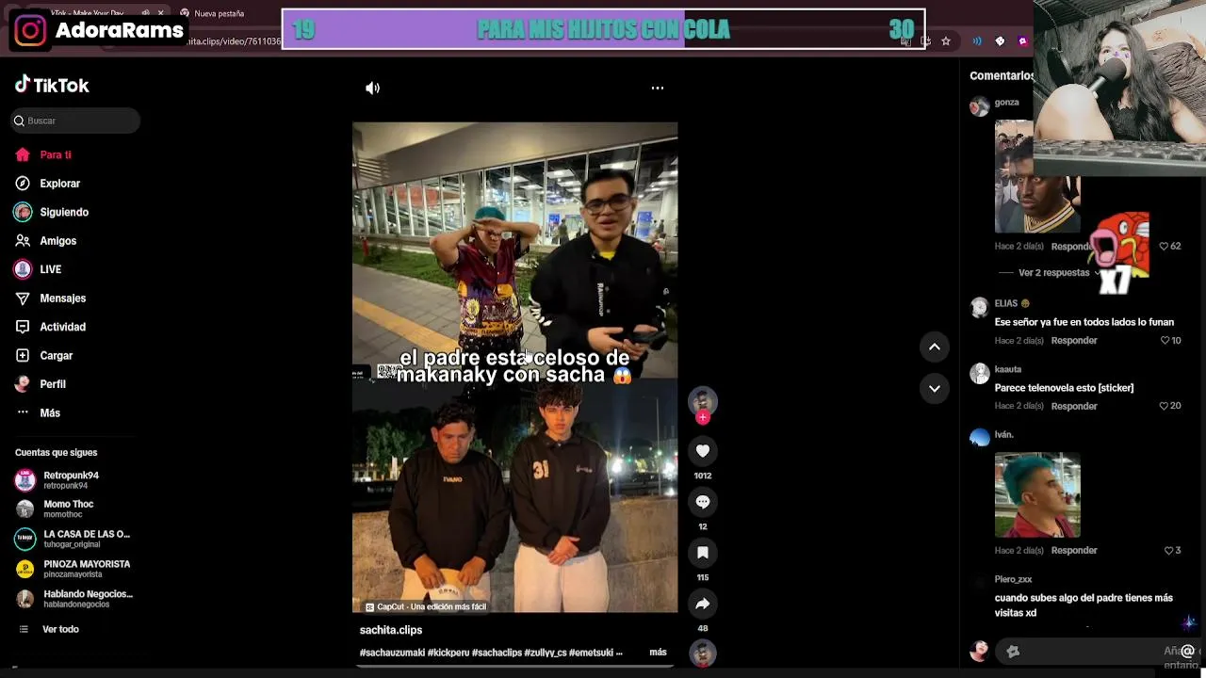The image size is (1206, 678).
Task: Open the Para ti feed
Action: (56, 154)
